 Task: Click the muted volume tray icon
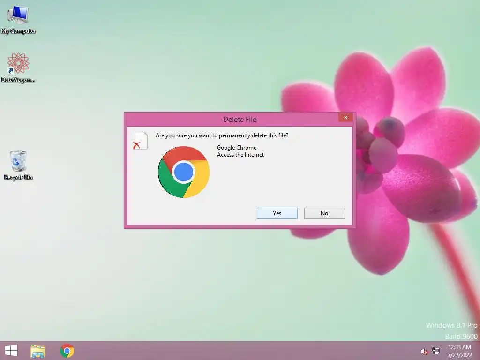[424, 351]
